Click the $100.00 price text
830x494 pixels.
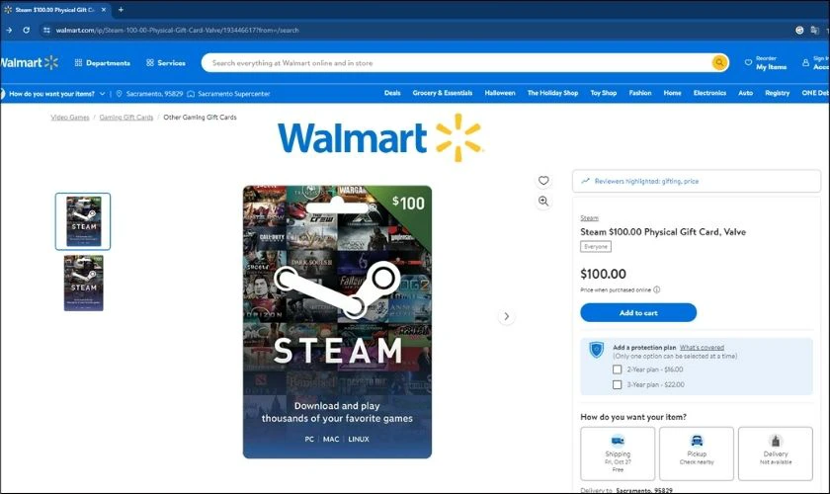click(603, 274)
